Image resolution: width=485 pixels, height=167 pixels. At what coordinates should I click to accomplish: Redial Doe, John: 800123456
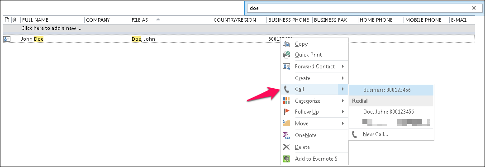point(391,112)
